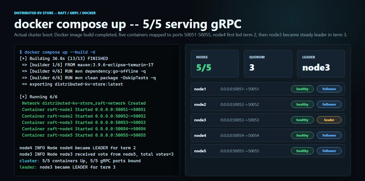The width and height of the screenshot is (365, 181).
Task: Click the 'mvn dependency:go-offline -q' line
Action: 84,71
